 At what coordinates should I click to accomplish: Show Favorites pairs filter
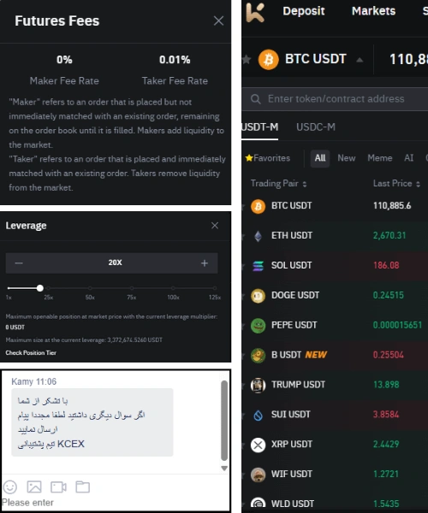pyautogui.click(x=268, y=158)
